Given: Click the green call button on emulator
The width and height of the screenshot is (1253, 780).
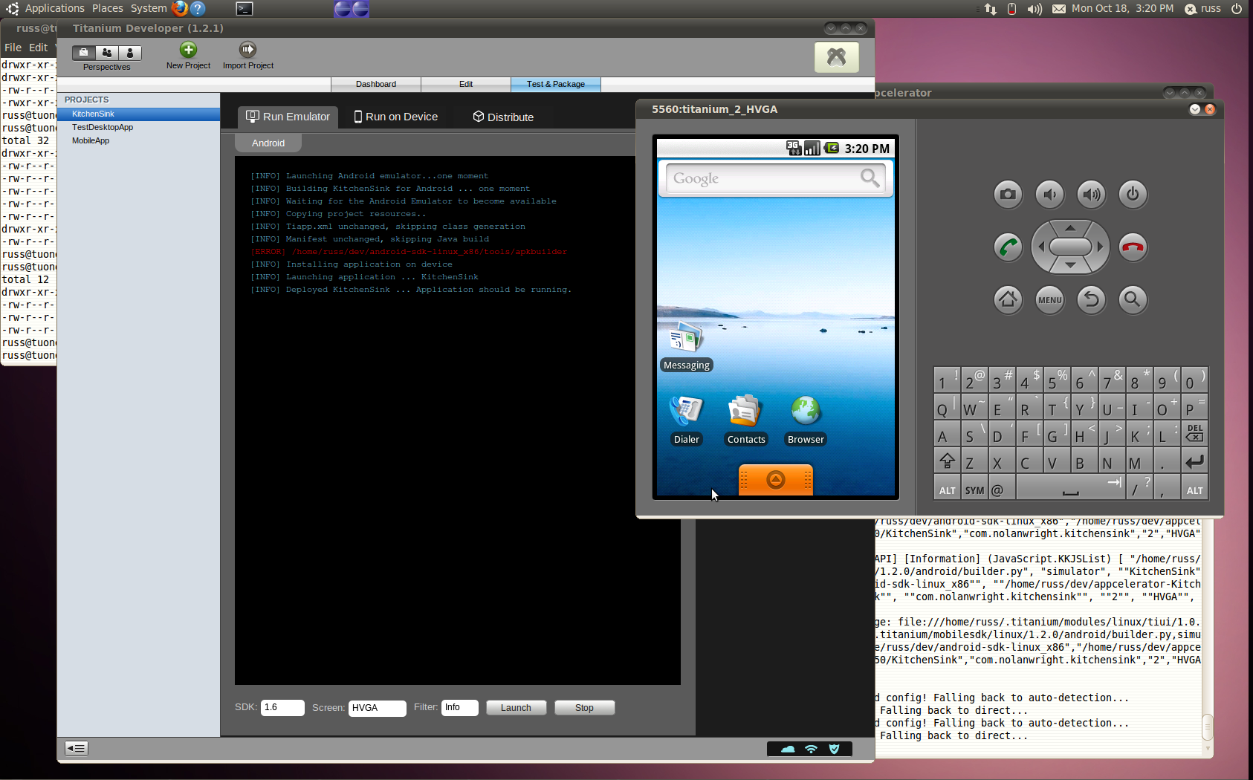Looking at the screenshot, I should click(1008, 247).
